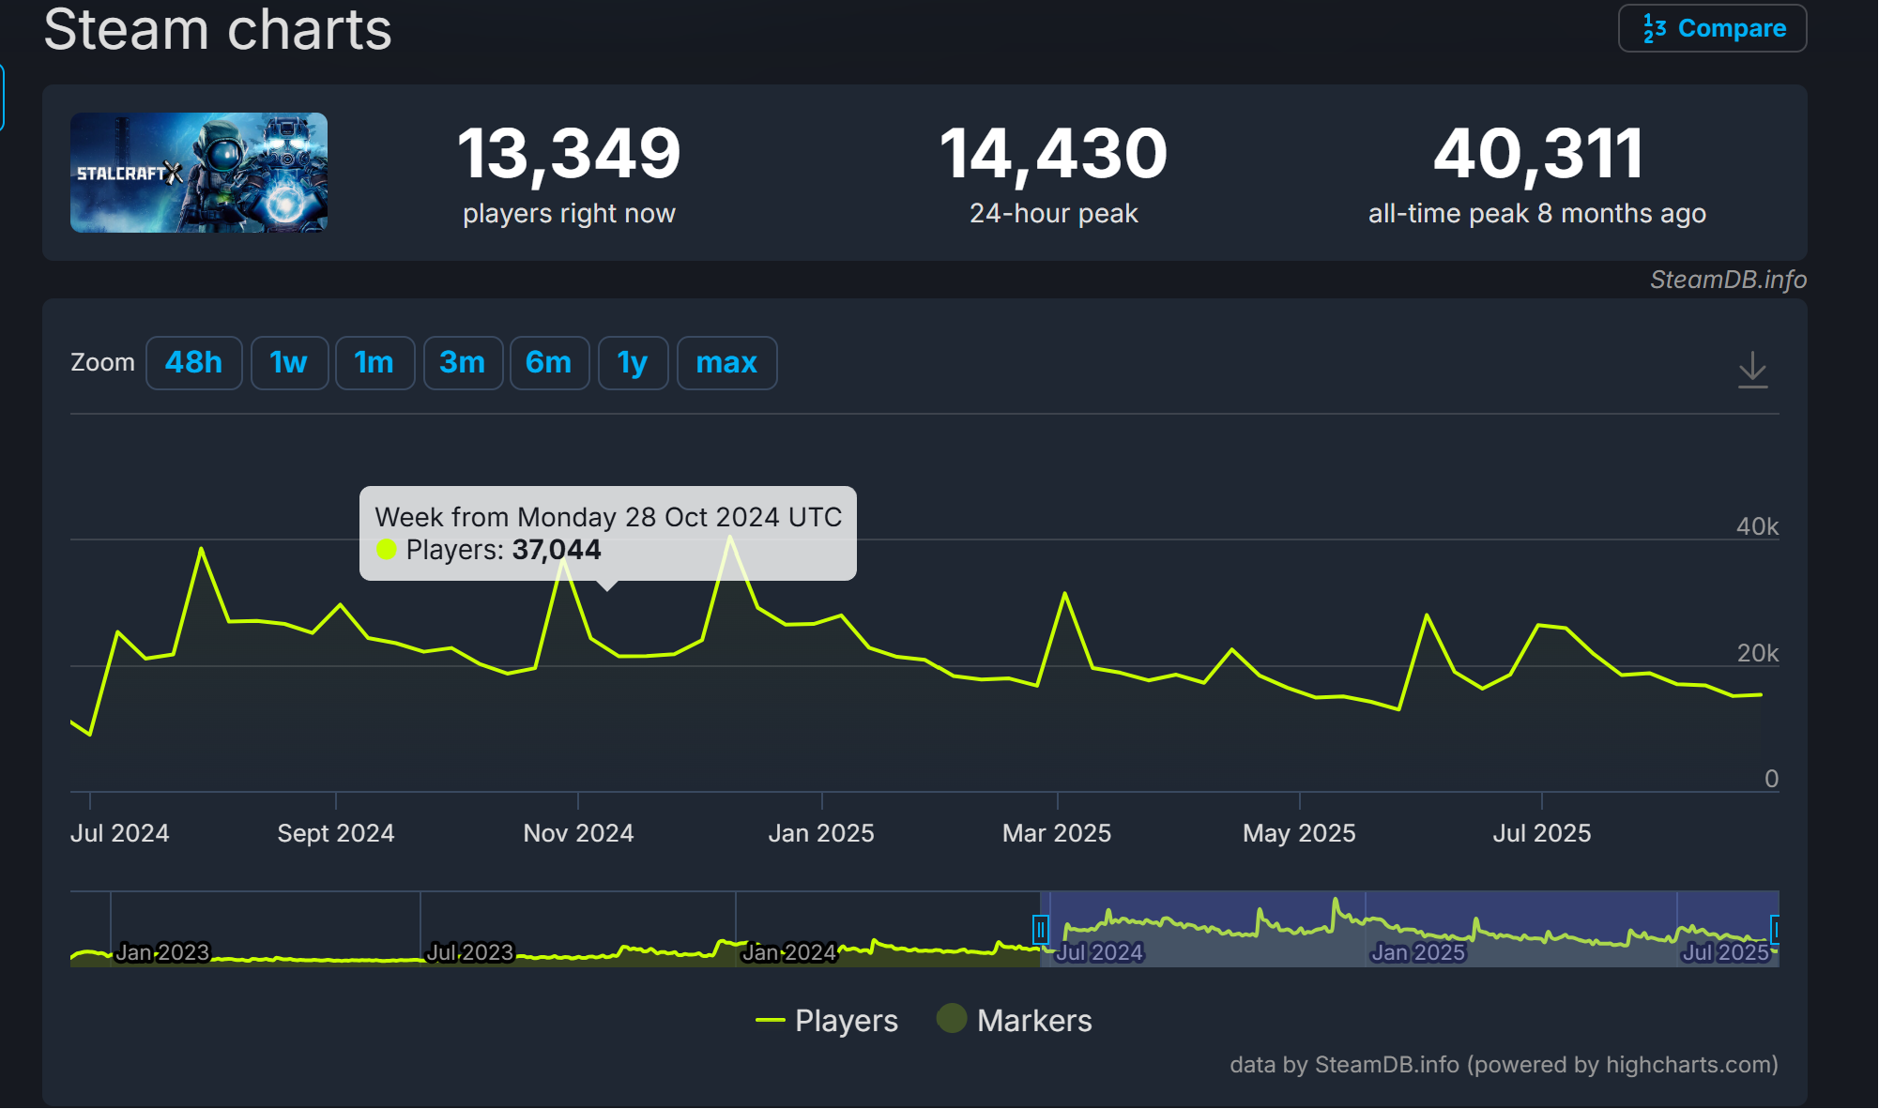The width and height of the screenshot is (1879, 1109).
Task: Open the SteamDB.info credit link
Action: [1728, 280]
